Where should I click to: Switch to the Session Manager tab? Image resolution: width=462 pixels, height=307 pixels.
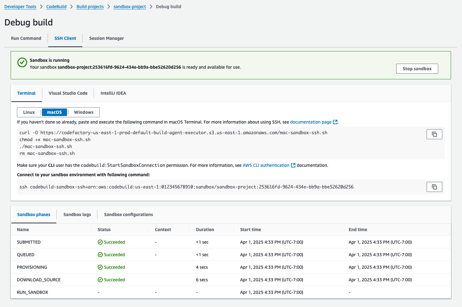point(106,38)
